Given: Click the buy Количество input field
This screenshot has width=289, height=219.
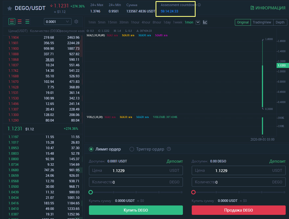Looking at the screenshot, I should tap(136, 182).
